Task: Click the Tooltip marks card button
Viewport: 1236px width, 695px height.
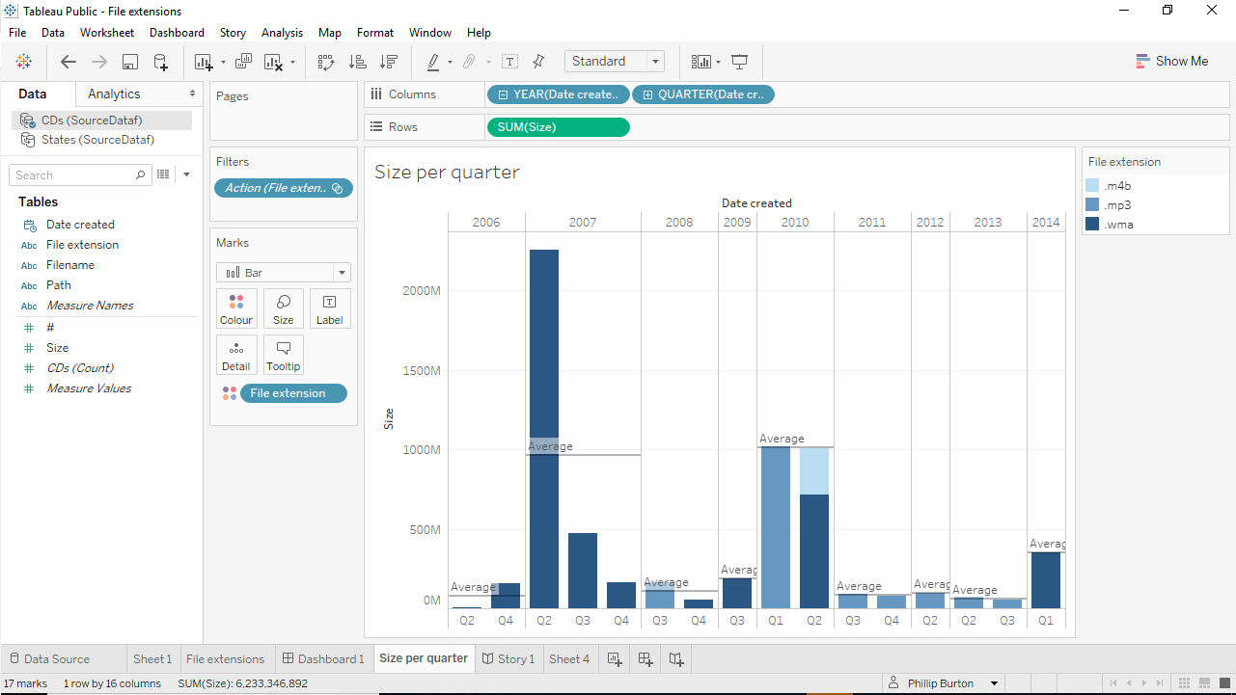Action: tap(284, 356)
